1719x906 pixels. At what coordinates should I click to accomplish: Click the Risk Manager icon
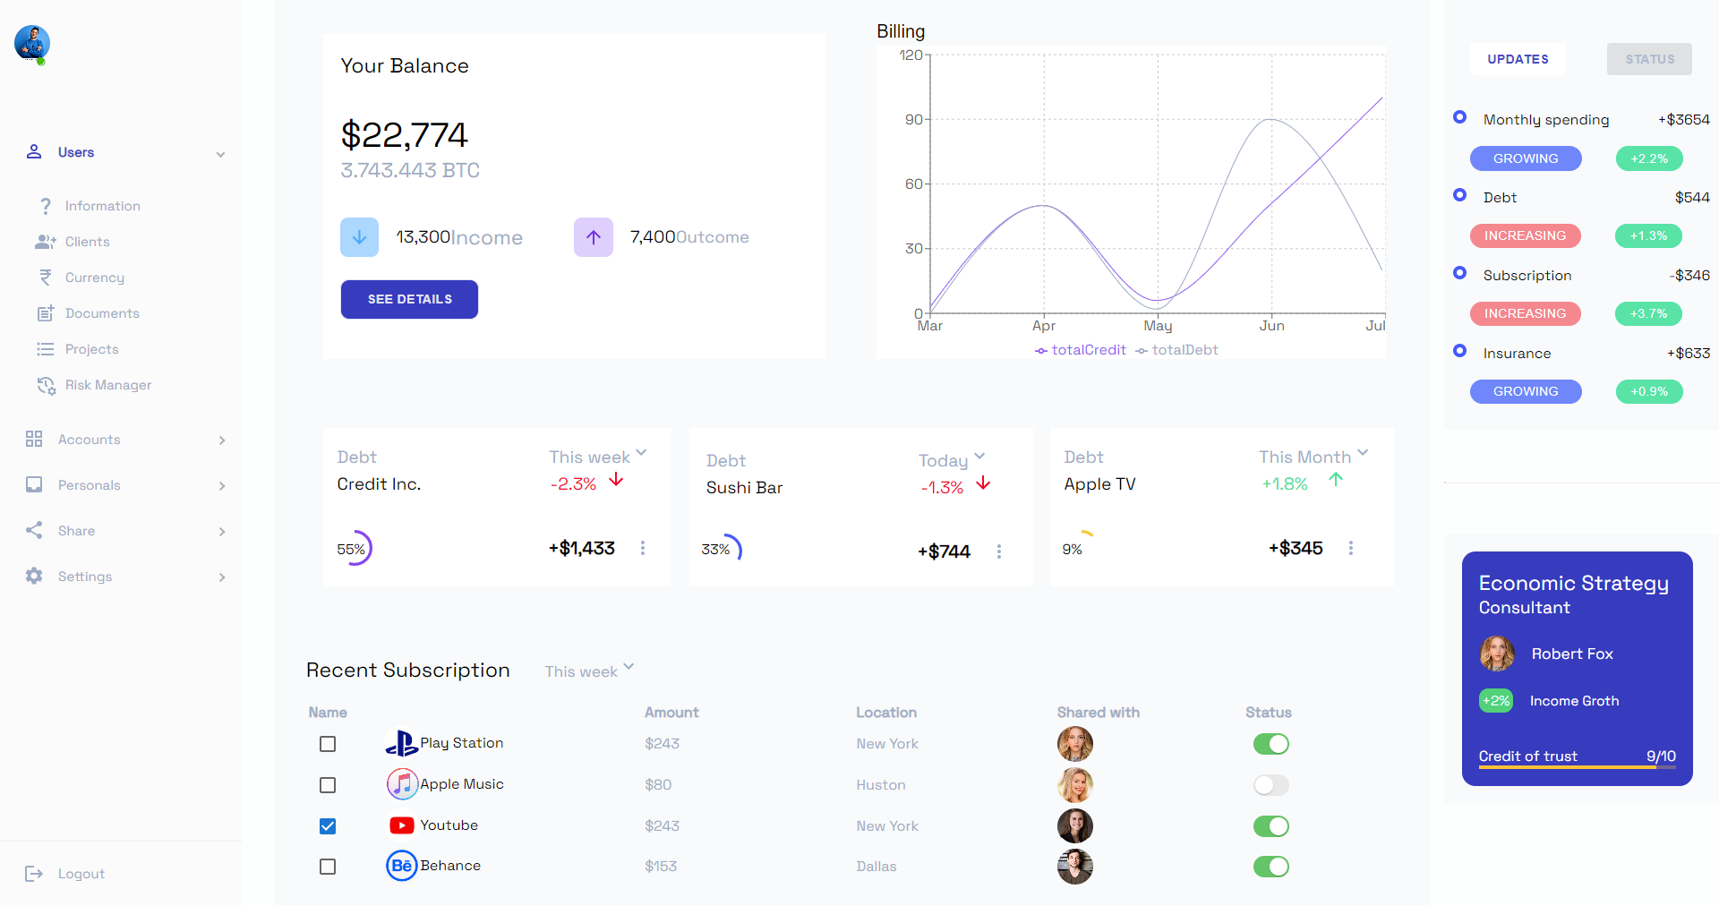[x=46, y=384]
